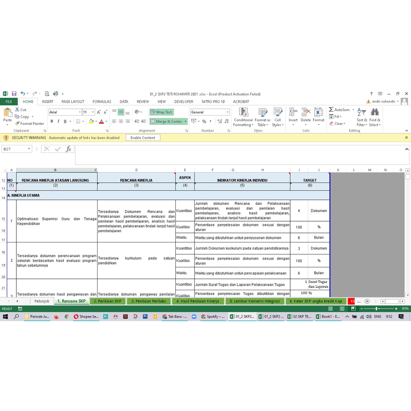Toggle italic formatting

click(x=58, y=121)
